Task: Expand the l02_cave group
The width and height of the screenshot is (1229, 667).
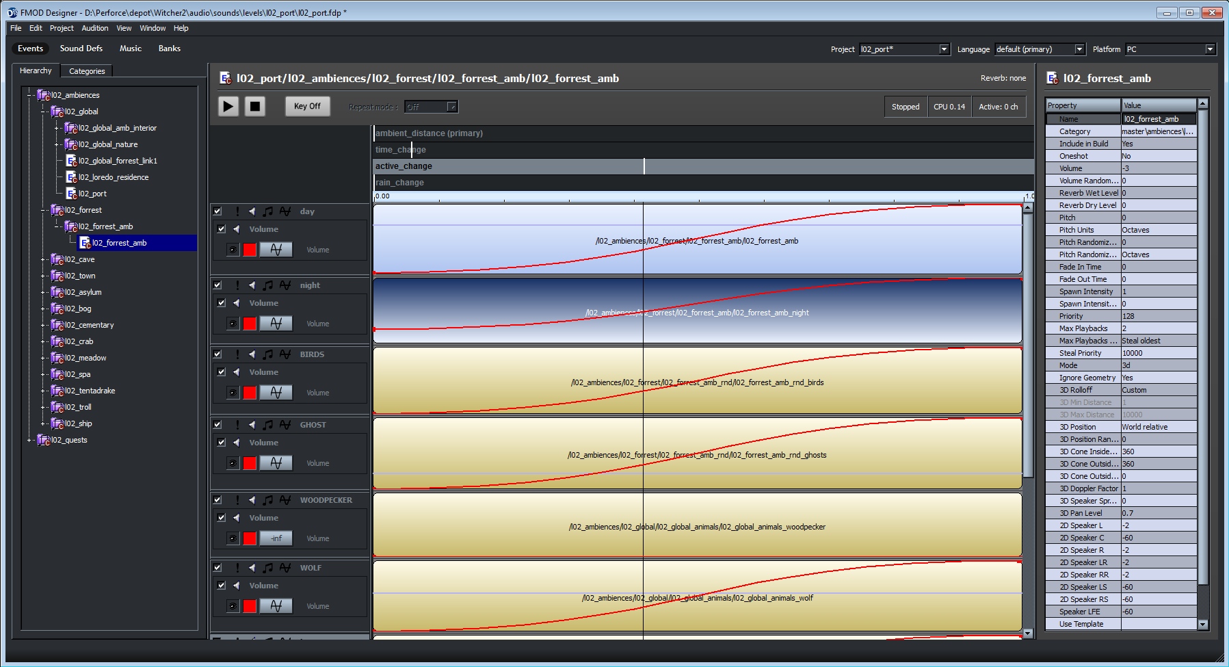Action: 42,259
